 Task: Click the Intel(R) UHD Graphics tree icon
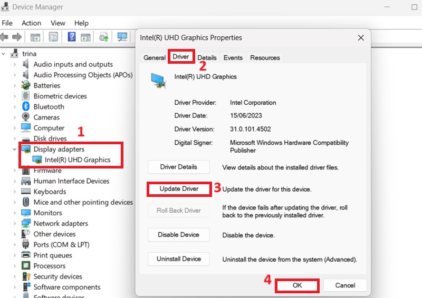[37, 160]
